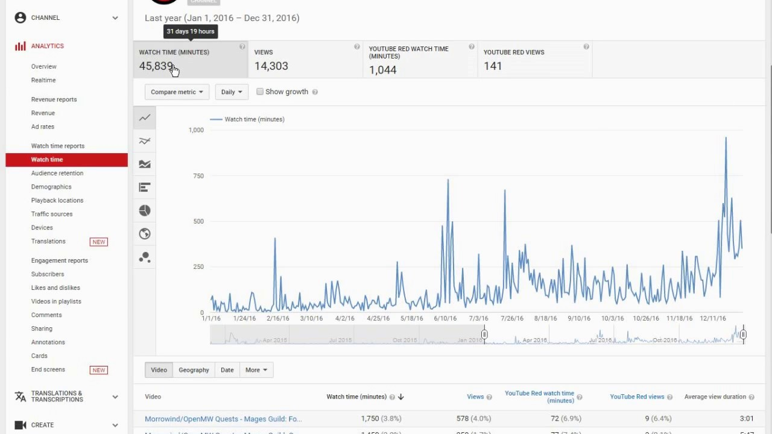The height and width of the screenshot is (434, 772).
Task: Switch to the multi-line comparison chart icon
Action: [x=144, y=140]
